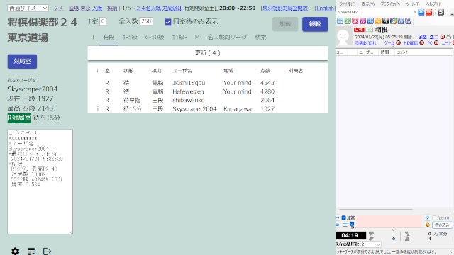Click user name shibawanko in list
The height and width of the screenshot is (255, 454).
189,101
